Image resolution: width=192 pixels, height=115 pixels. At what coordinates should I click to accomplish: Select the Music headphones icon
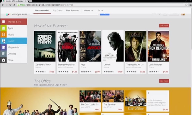pyautogui.click(x=4, y=34)
